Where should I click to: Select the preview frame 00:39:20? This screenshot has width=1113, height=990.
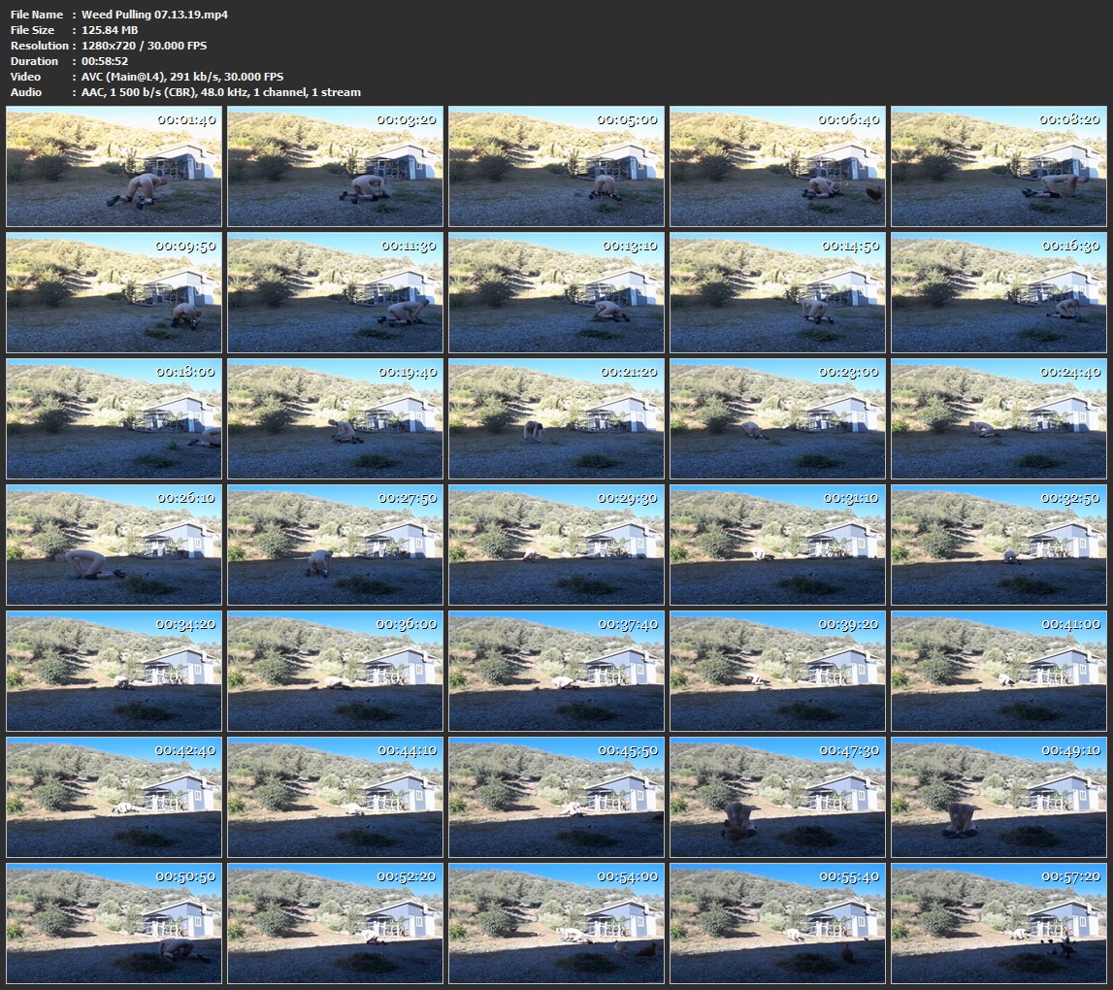click(x=778, y=671)
